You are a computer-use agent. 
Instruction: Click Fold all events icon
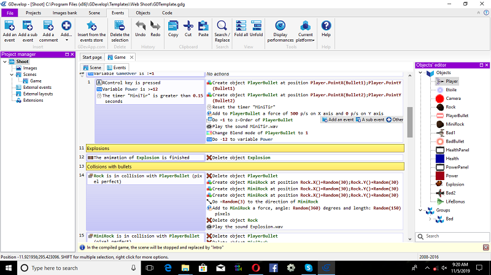(242, 25)
